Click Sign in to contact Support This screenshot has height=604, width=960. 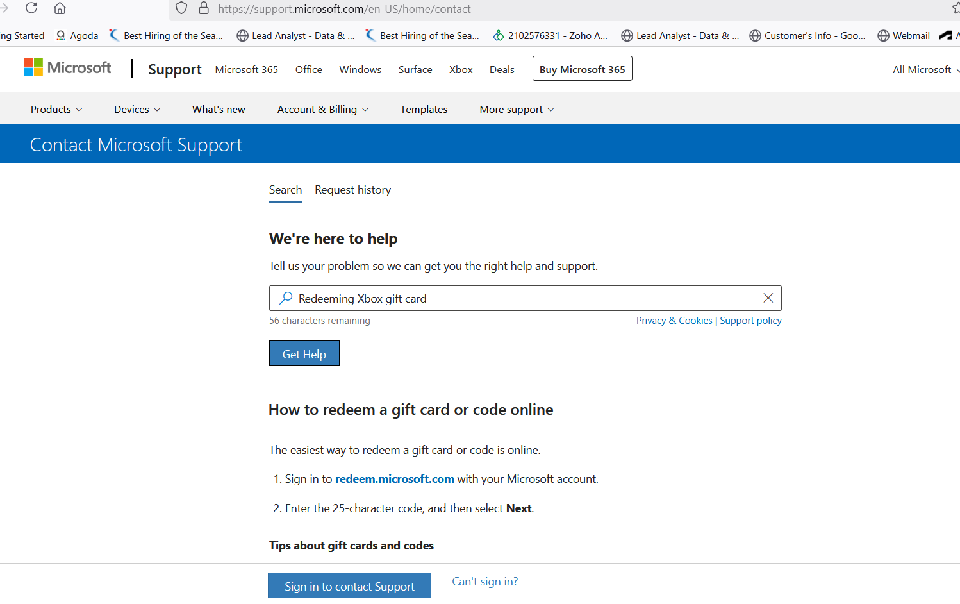click(349, 585)
